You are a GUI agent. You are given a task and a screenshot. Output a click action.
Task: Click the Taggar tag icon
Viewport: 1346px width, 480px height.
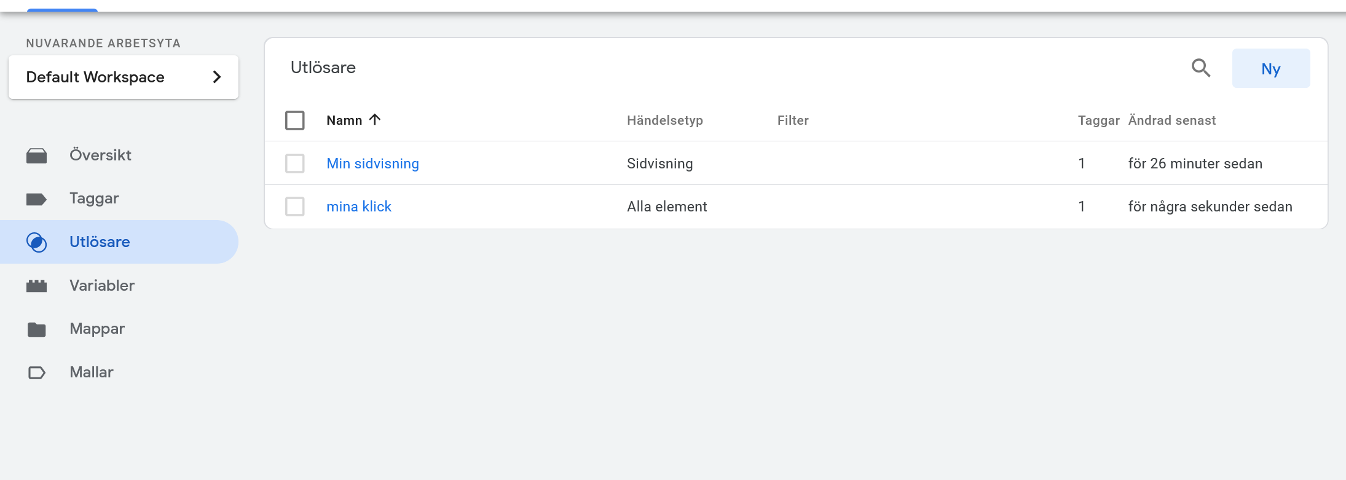pyautogui.click(x=37, y=199)
